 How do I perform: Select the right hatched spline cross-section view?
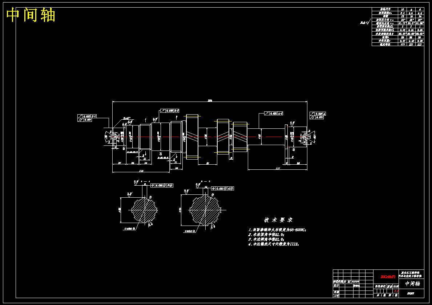point(206,210)
